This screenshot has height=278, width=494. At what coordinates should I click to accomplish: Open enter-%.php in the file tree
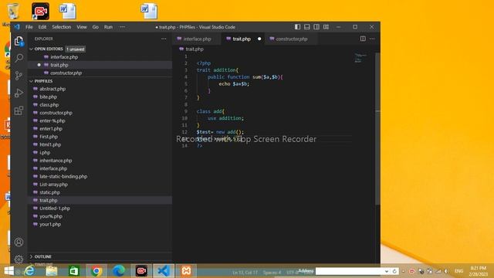tap(100, 120)
